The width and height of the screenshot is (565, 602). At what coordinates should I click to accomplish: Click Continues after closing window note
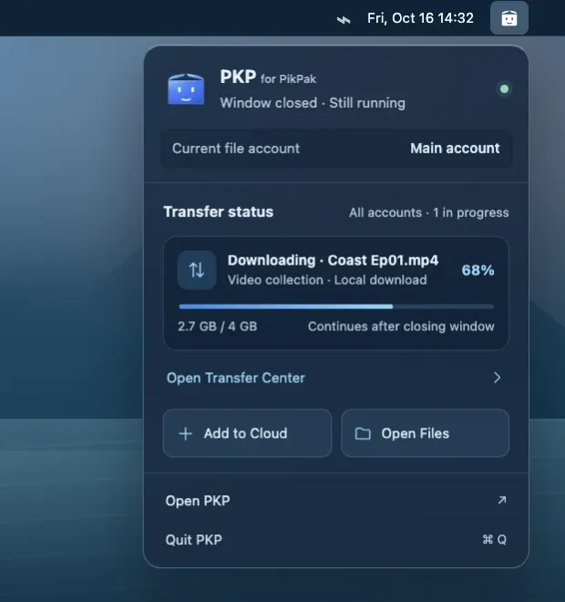point(401,327)
